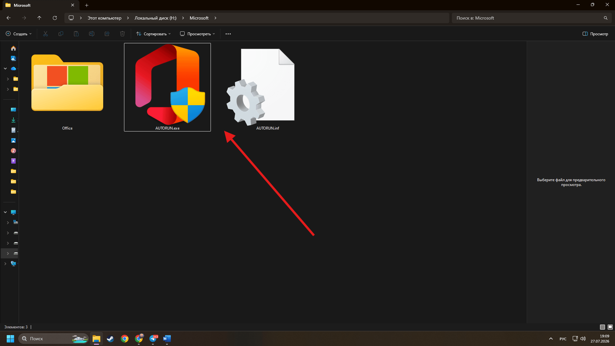Navigate to Локальный диск (H:) in the breadcrumb
This screenshot has height=346, width=615.
click(155, 18)
